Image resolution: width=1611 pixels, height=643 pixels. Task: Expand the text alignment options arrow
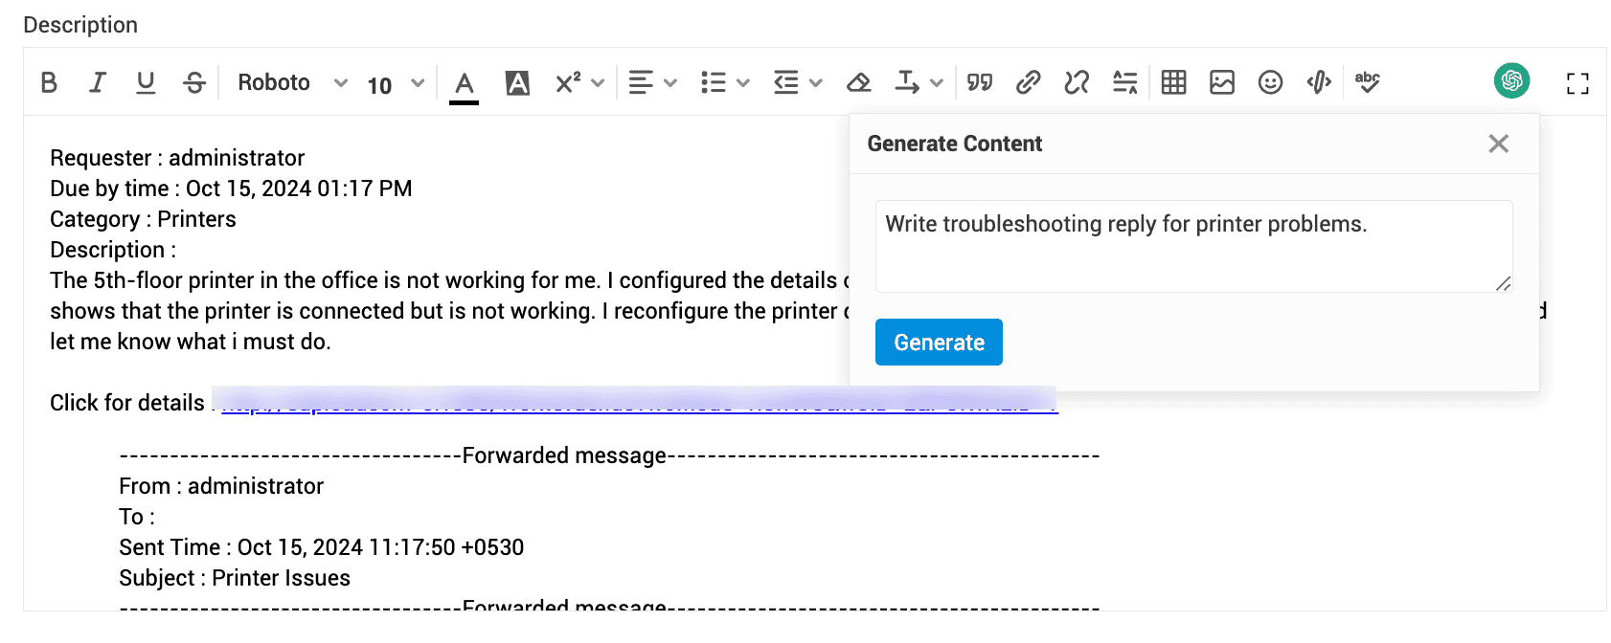point(670,83)
